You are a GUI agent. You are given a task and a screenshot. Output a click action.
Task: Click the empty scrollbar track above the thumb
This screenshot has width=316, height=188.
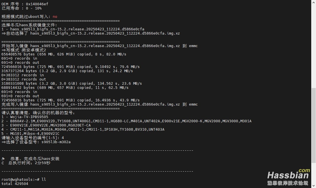[x=313, y=46]
